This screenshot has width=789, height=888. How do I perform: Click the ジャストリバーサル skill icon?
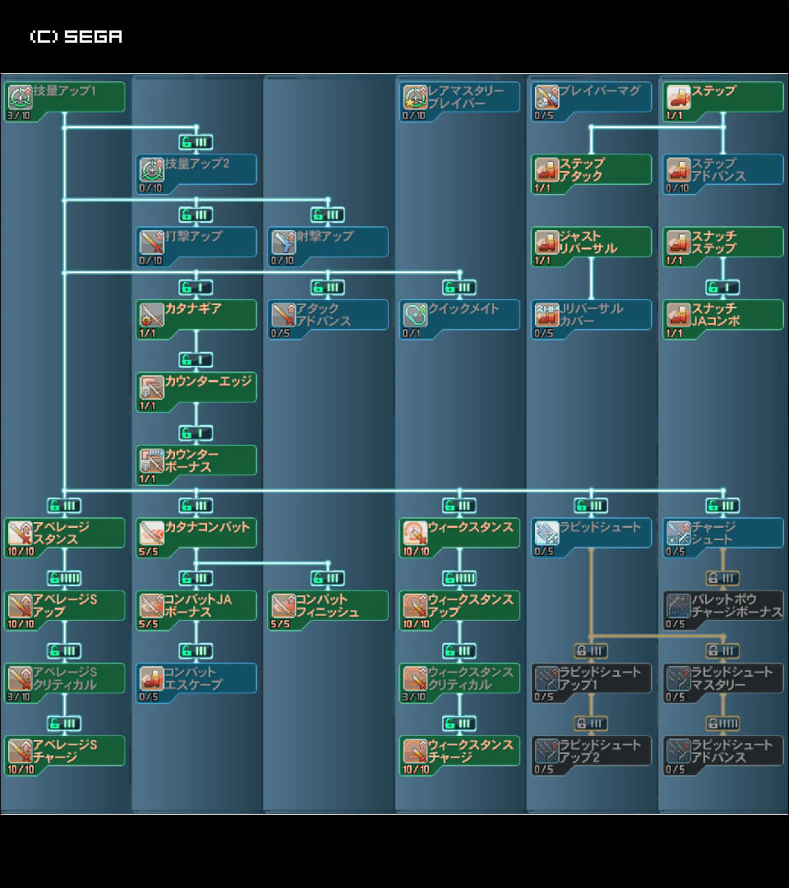(547, 242)
